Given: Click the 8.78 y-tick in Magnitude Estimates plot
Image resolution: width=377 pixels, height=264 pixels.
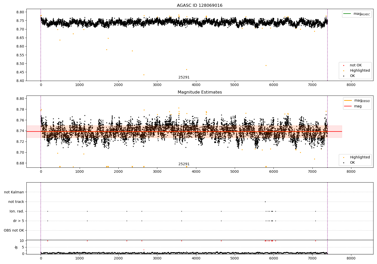Looking at the screenshot, I should pos(20,109).
